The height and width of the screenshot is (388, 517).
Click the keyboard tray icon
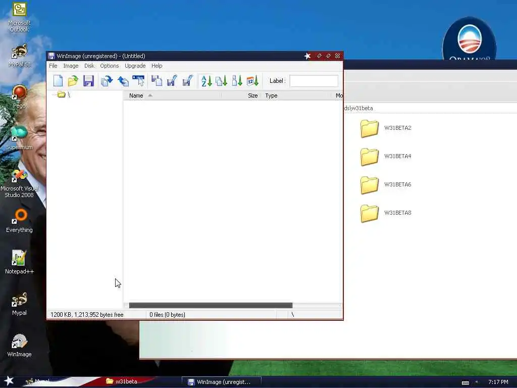(x=465, y=383)
